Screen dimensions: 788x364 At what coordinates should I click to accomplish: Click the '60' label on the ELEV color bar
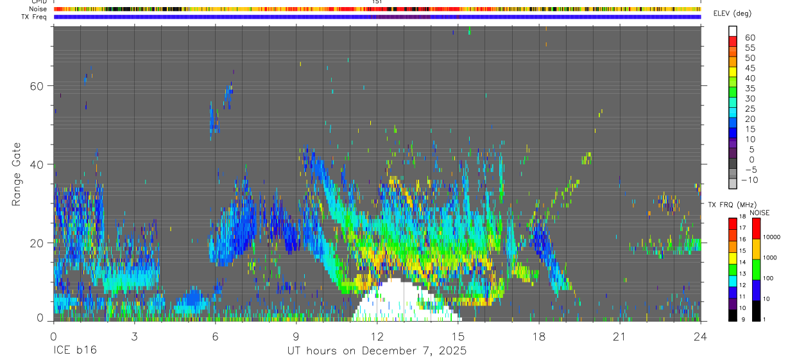[x=749, y=38]
